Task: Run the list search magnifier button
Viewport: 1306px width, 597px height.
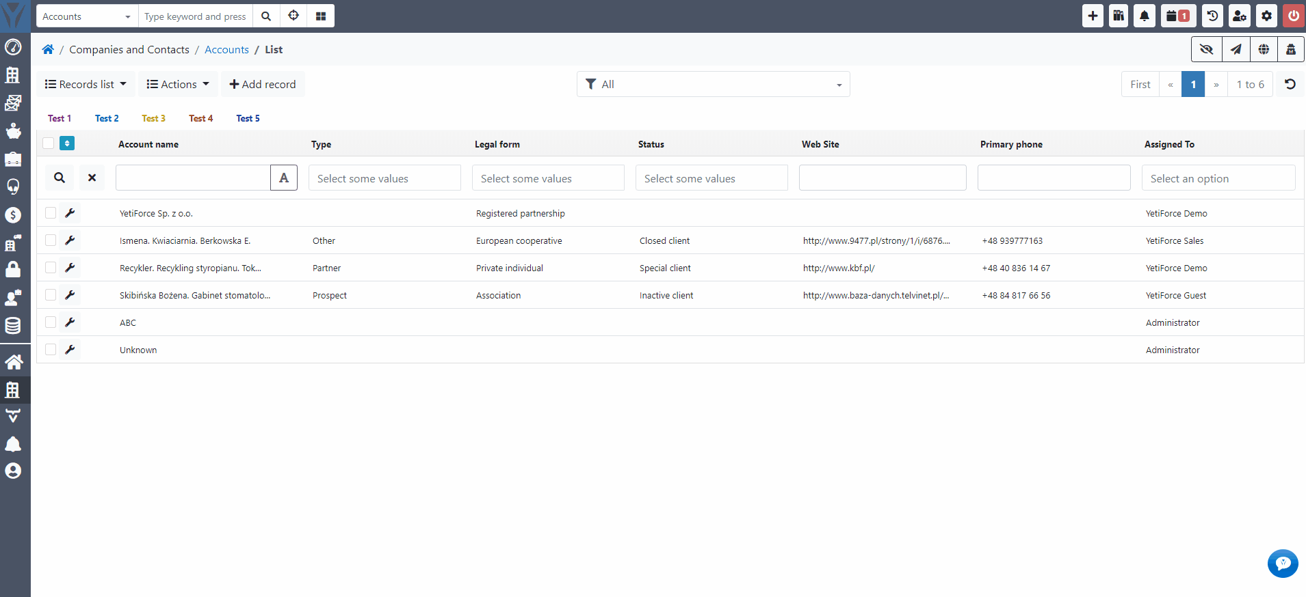Action: click(60, 178)
